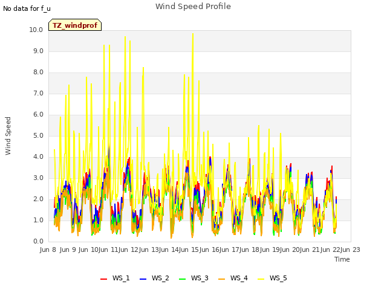
Task: Click the Jun 12 x-axis tick label
Action: [x=128, y=250]
